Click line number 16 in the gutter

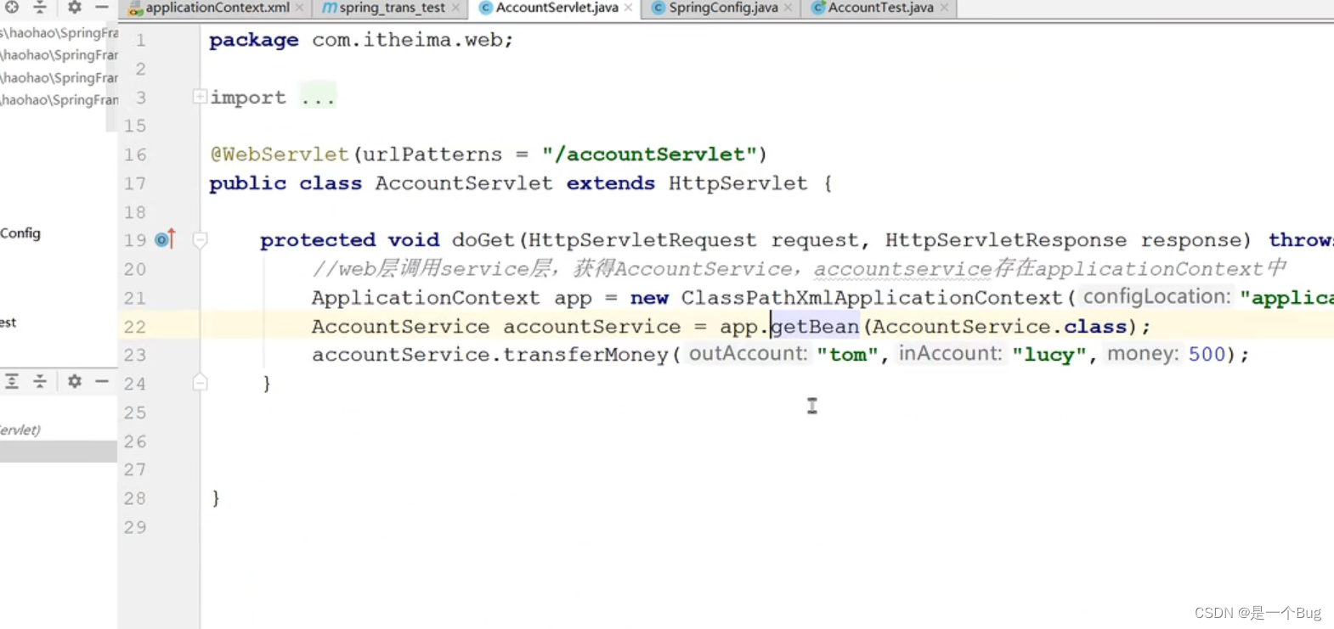pyautogui.click(x=135, y=154)
